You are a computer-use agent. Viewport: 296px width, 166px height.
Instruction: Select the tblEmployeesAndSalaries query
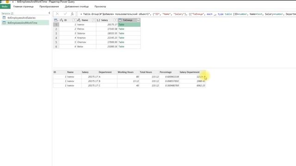click(x=21, y=18)
